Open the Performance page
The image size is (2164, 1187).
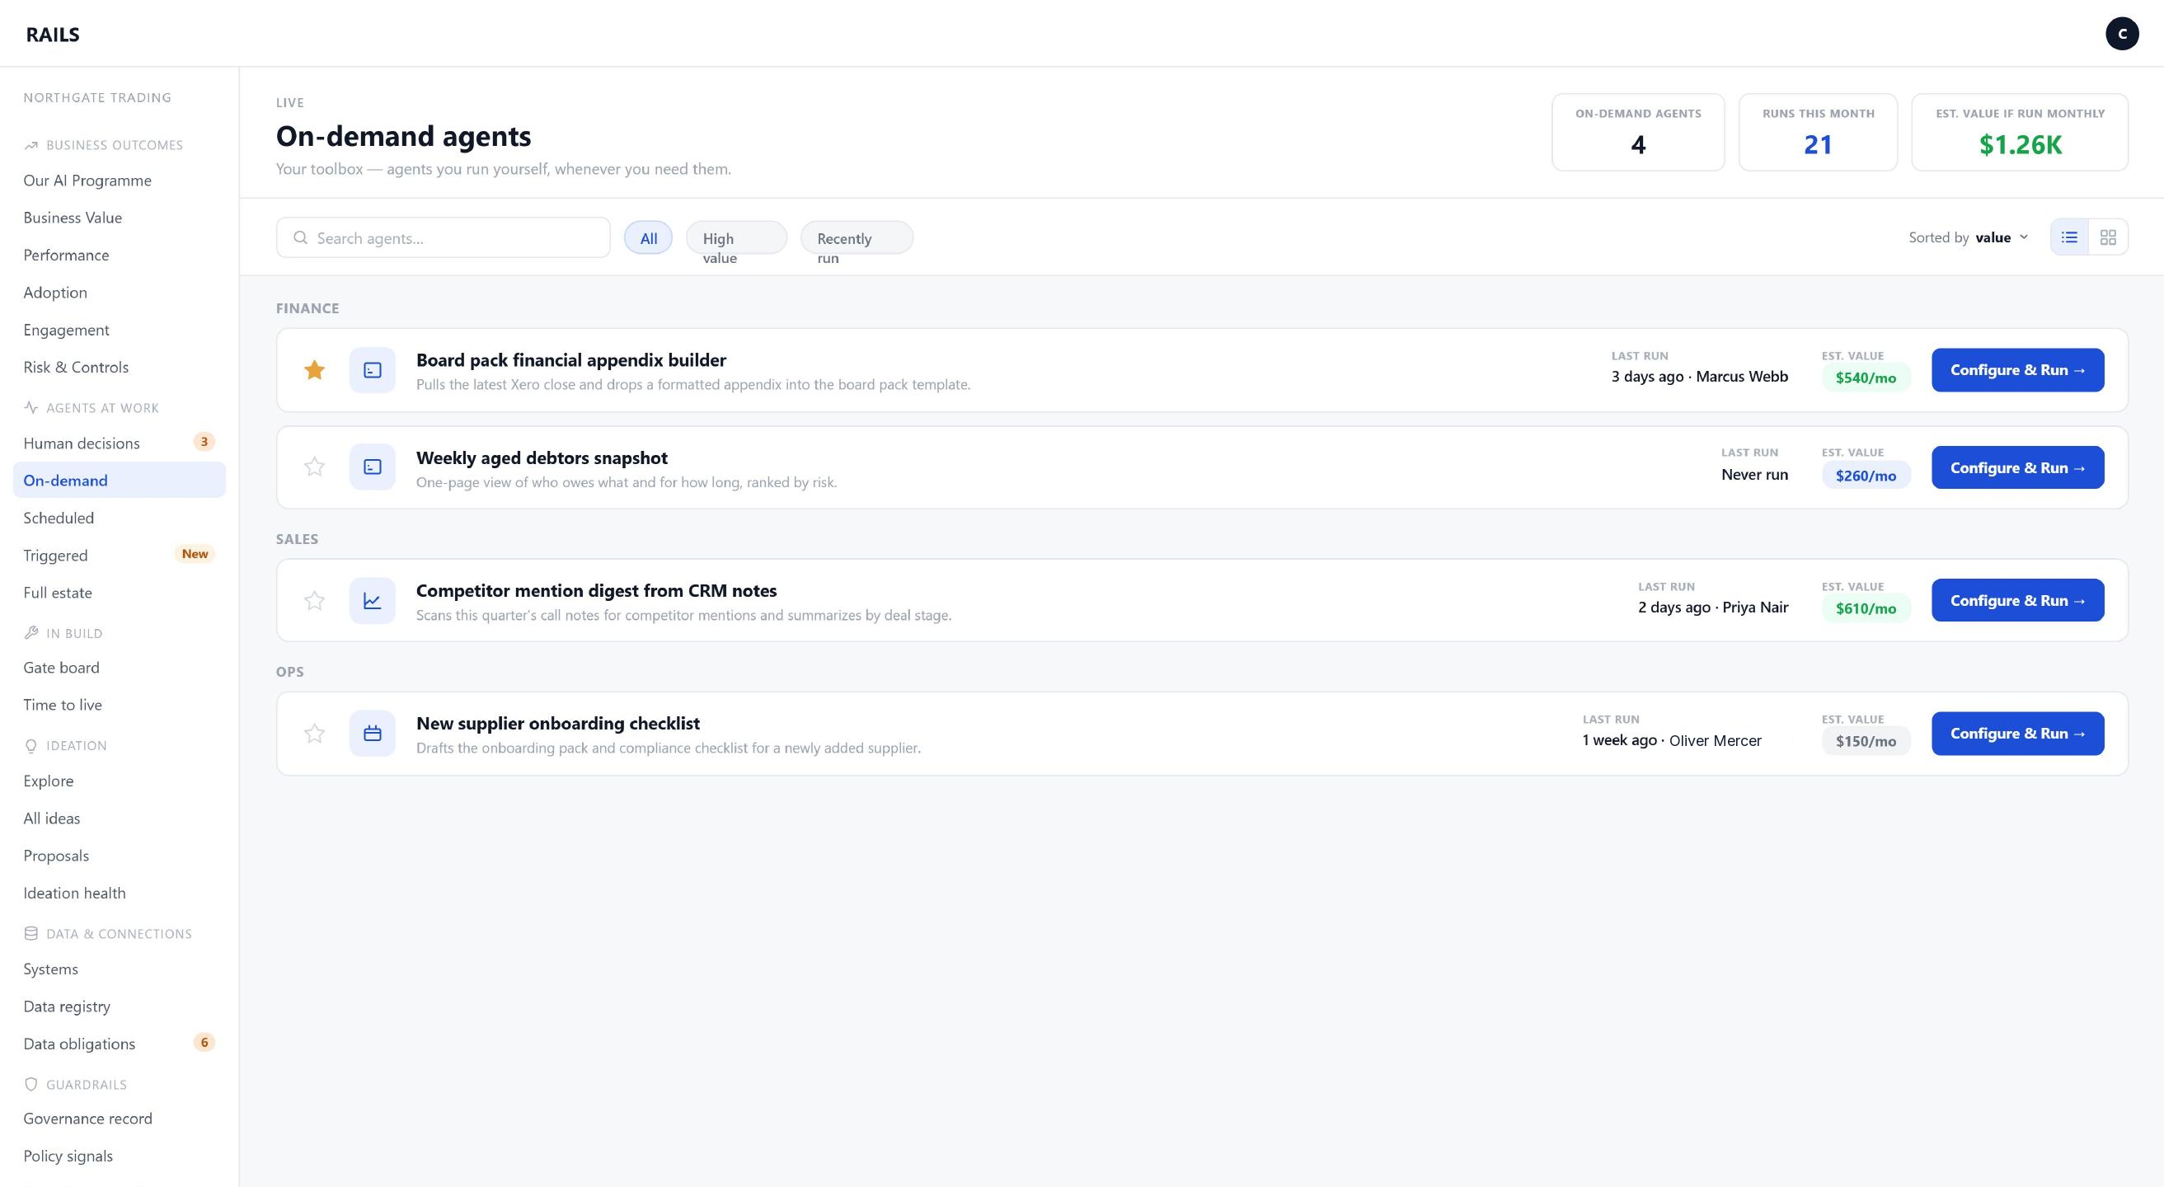(x=120, y=256)
